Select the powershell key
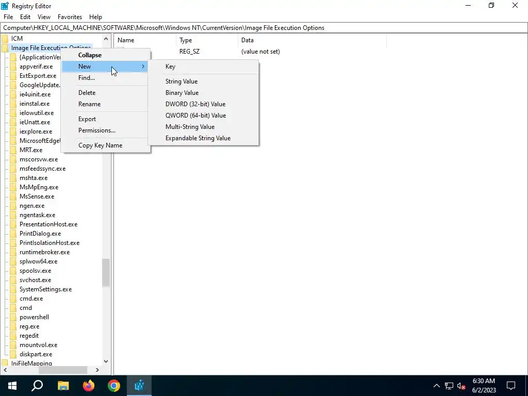Screen dimensions: 528x396 34,317
